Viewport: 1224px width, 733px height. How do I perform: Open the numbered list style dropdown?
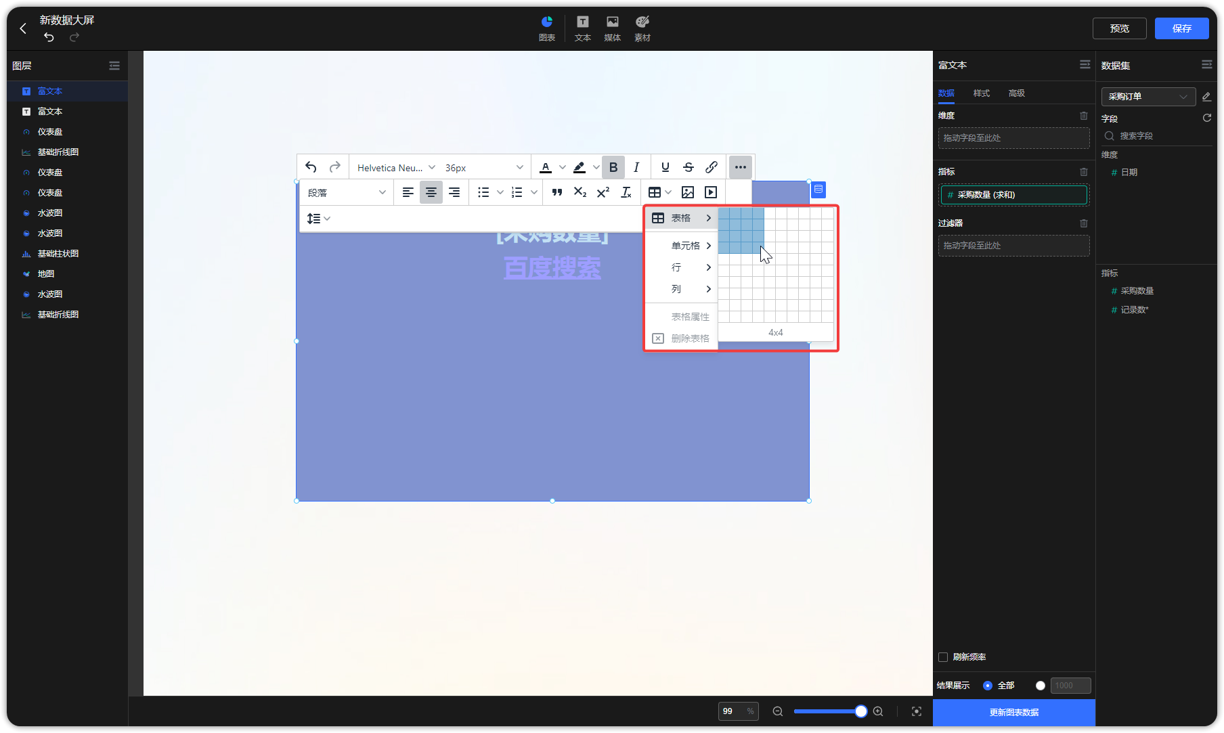[534, 192]
